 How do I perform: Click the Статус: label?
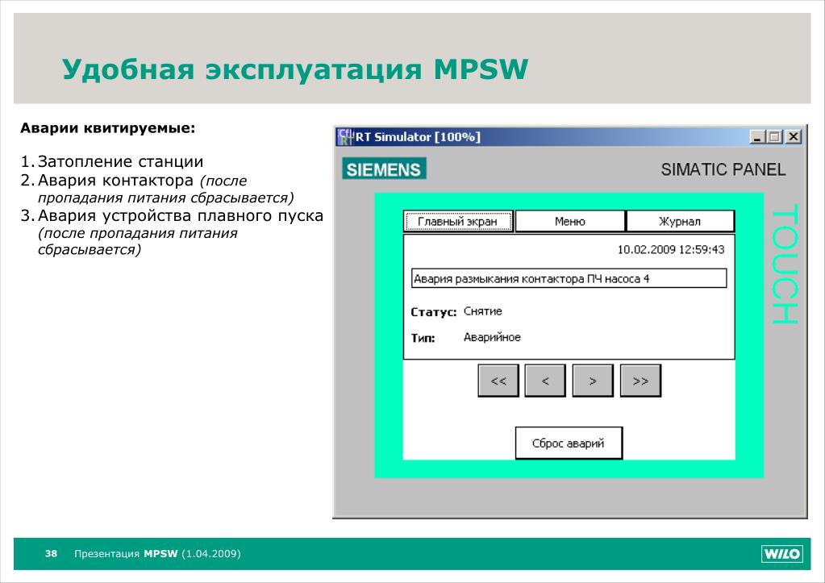coord(434,312)
